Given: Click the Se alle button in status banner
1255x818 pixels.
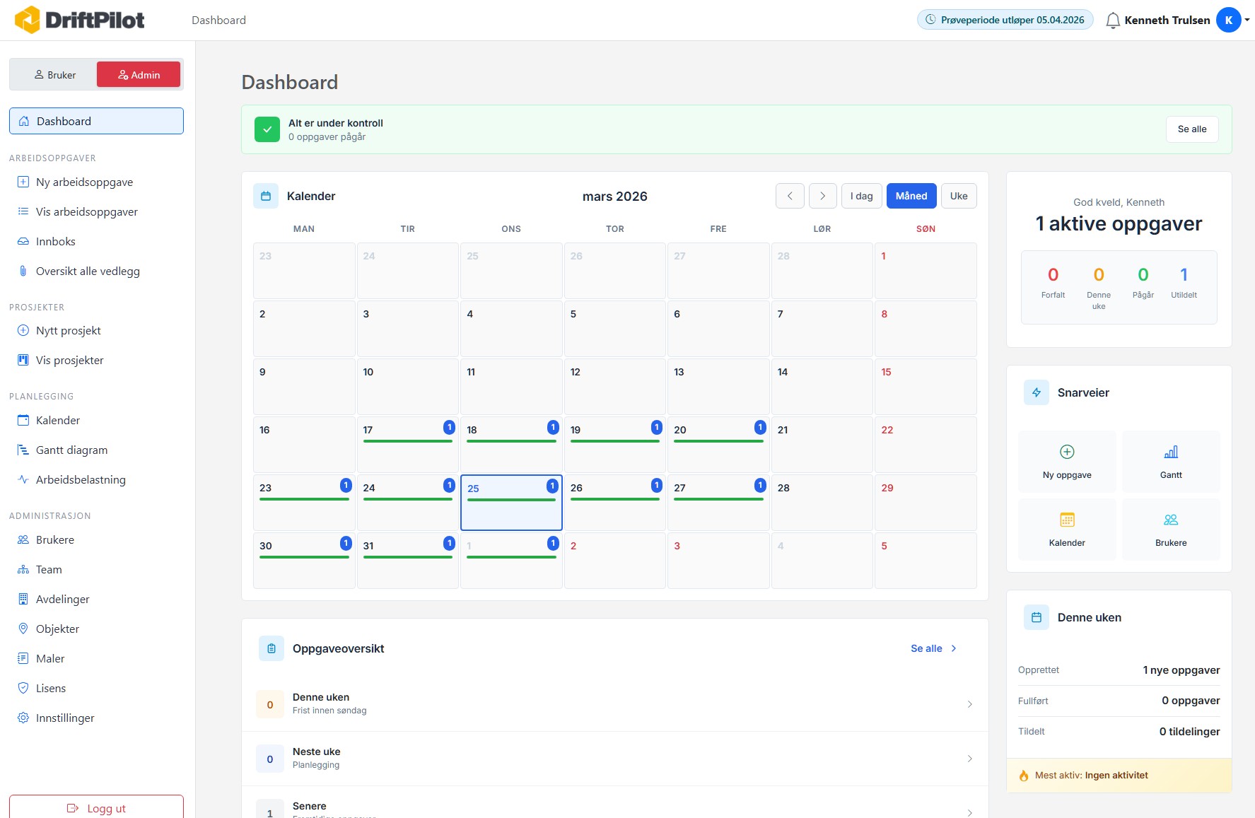Looking at the screenshot, I should tap(1191, 129).
